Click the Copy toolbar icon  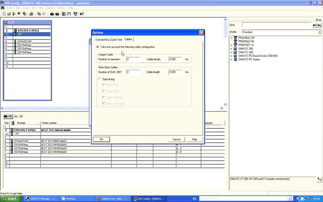(x=39, y=14)
